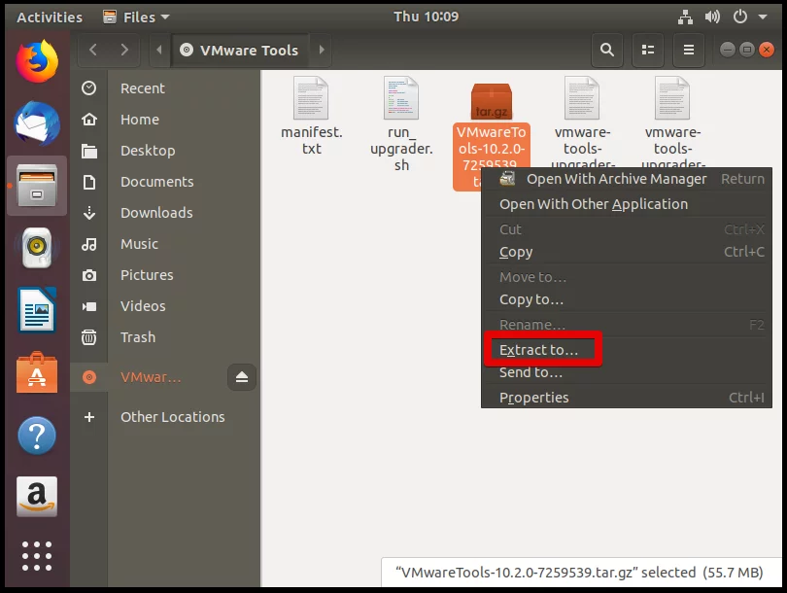Viewport: 787px width, 593px height.
Task: Click the power icon in top bar
Action: [740, 17]
